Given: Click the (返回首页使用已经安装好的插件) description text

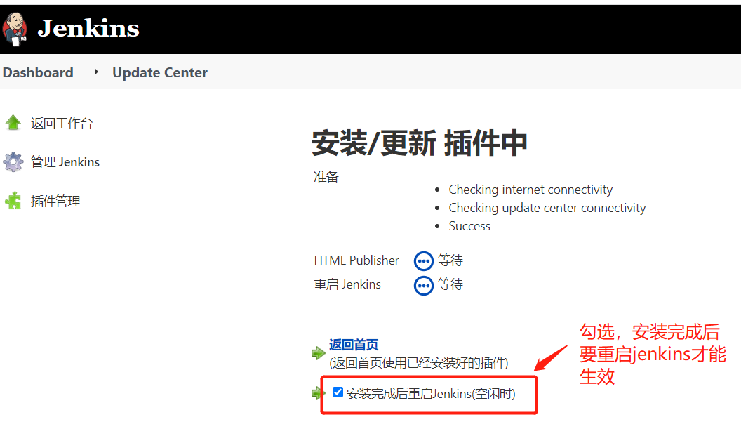Looking at the screenshot, I should coord(419,363).
